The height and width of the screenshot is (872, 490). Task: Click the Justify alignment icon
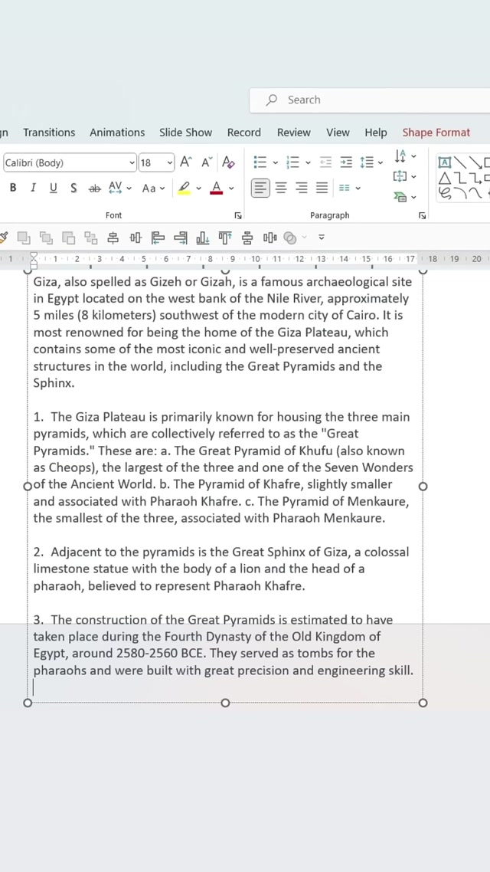coord(322,188)
